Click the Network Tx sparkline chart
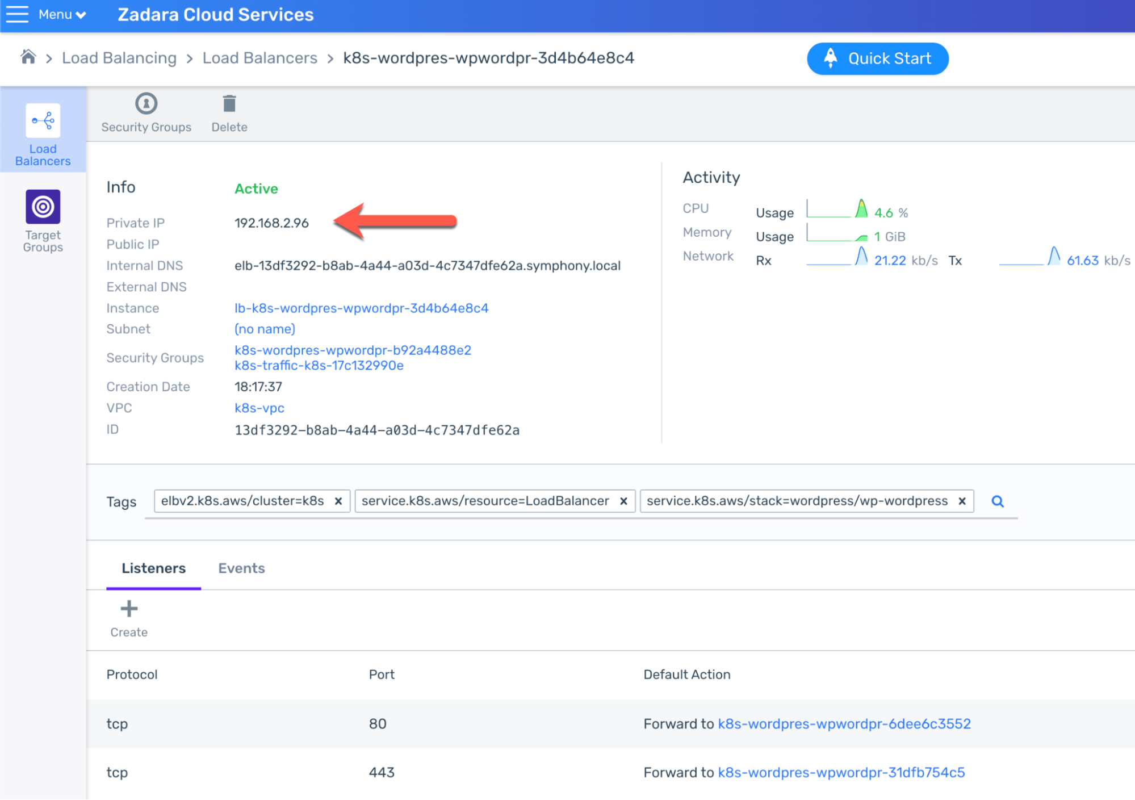Image resolution: width=1135 pixels, height=800 pixels. pyautogui.click(x=1029, y=257)
